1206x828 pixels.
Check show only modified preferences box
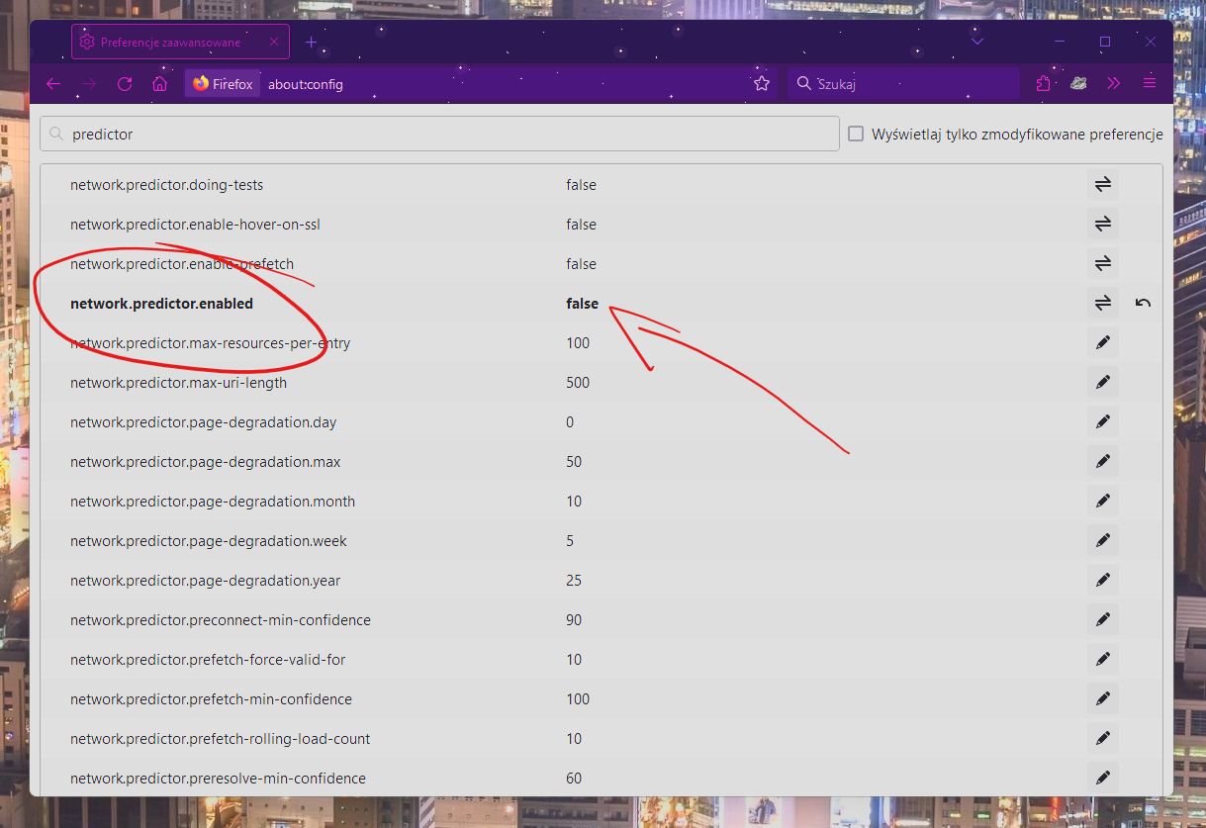856,134
